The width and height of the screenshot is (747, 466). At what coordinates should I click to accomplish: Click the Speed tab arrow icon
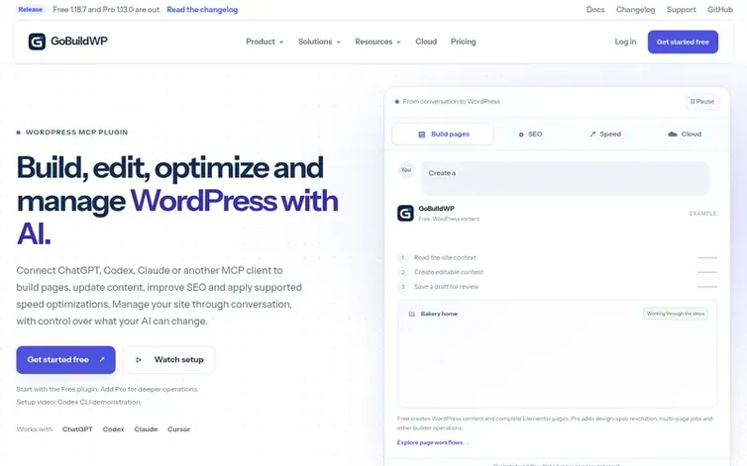(x=592, y=135)
